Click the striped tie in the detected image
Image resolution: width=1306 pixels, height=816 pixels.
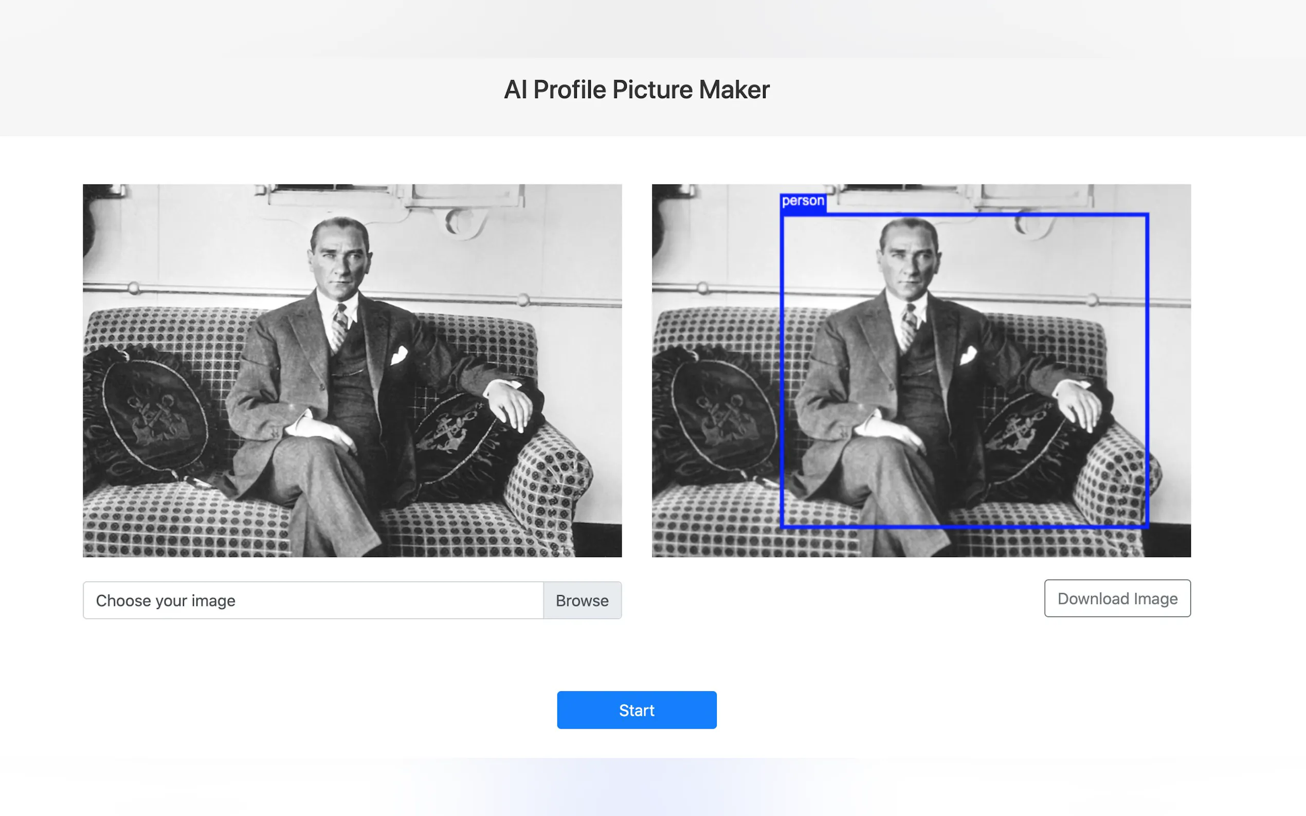(909, 325)
